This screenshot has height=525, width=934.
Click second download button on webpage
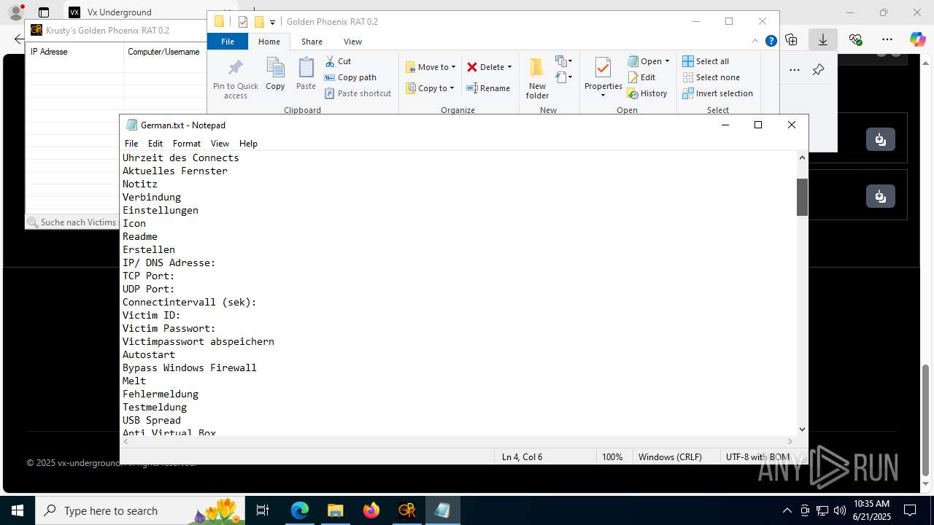pos(881,196)
